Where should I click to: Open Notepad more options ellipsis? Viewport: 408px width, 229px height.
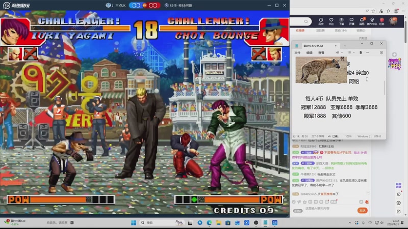pos(367,52)
